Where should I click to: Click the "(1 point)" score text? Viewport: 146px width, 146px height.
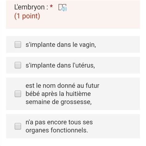[27, 16]
